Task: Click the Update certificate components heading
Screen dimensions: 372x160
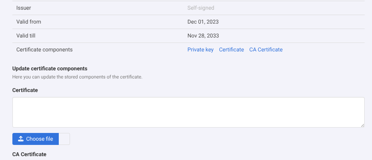Action: pos(50,68)
